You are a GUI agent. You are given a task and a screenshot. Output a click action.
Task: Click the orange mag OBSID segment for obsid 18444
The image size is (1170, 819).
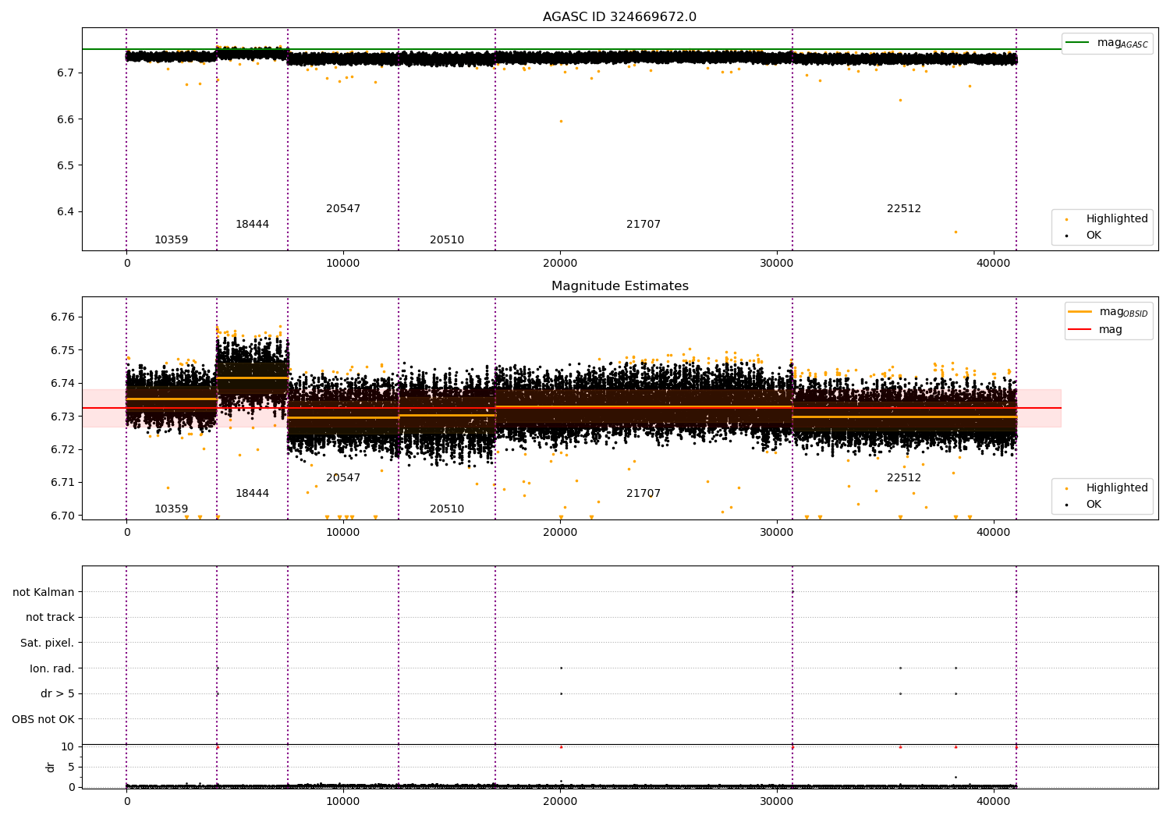tap(252, 378)
